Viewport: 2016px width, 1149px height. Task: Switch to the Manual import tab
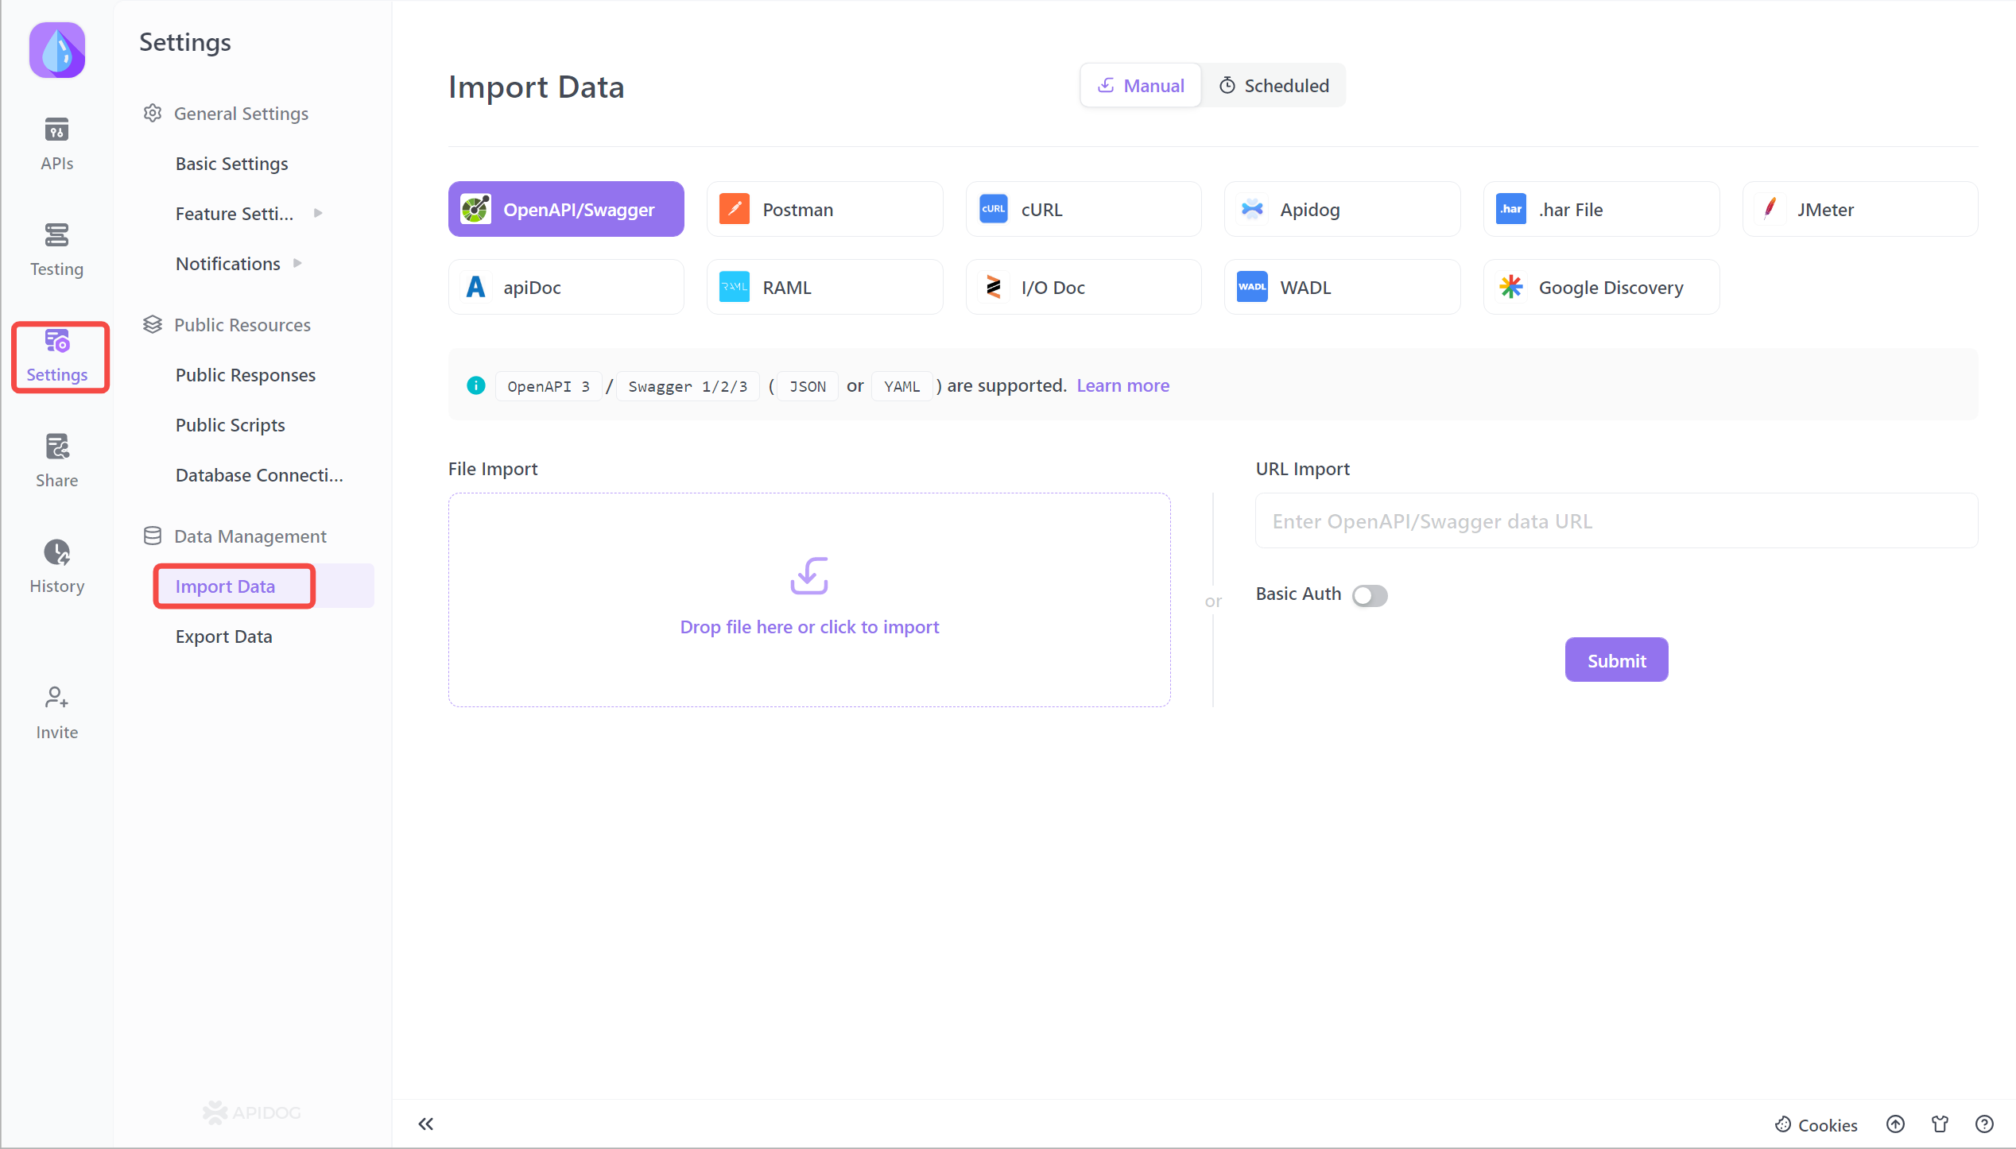(x=1141, y=85)
